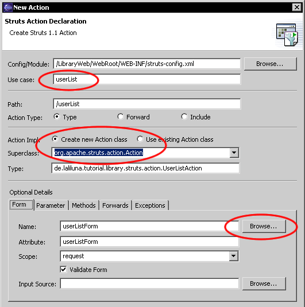
Task: Expand the Superclass dropdown list
Action: tap(234, 153)
